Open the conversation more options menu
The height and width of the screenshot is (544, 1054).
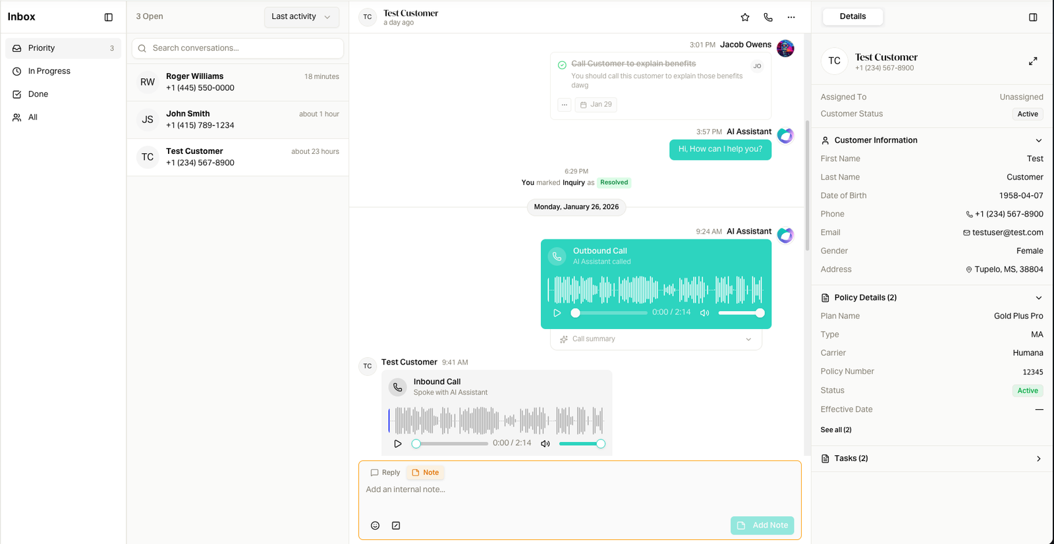click(791, 17)
